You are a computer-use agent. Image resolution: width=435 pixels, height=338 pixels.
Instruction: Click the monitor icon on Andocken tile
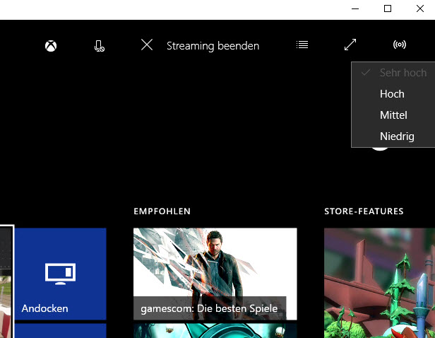(60, 272)
